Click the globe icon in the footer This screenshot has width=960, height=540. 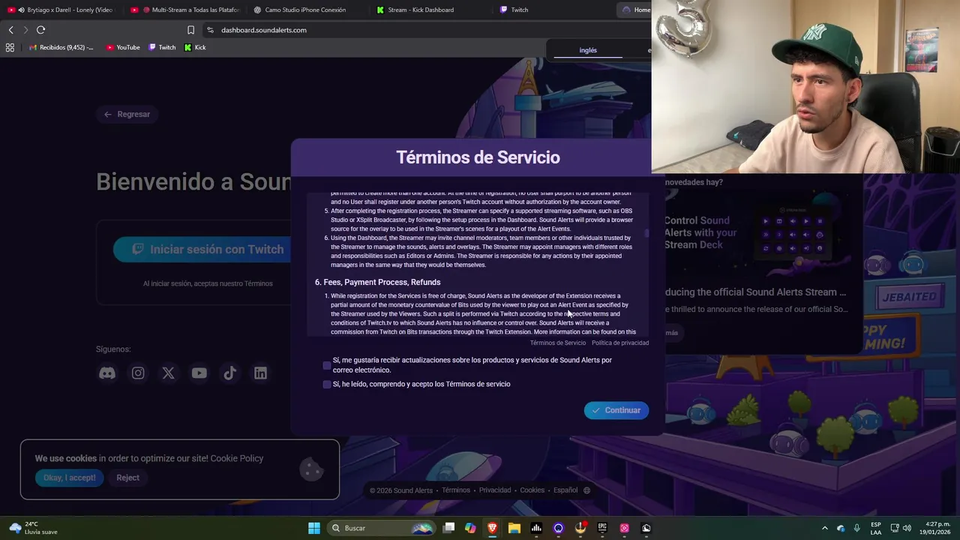586,490
